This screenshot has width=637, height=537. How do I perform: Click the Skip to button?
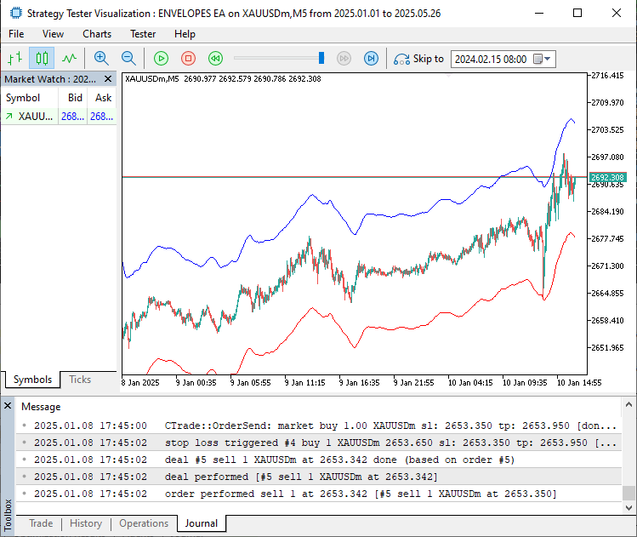pos(418,59)
